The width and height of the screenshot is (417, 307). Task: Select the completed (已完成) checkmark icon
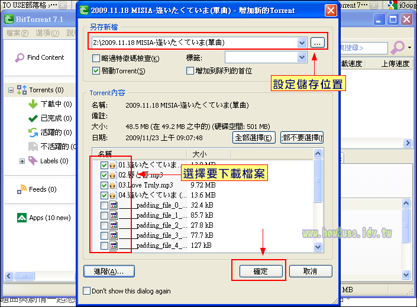(33, 118)
